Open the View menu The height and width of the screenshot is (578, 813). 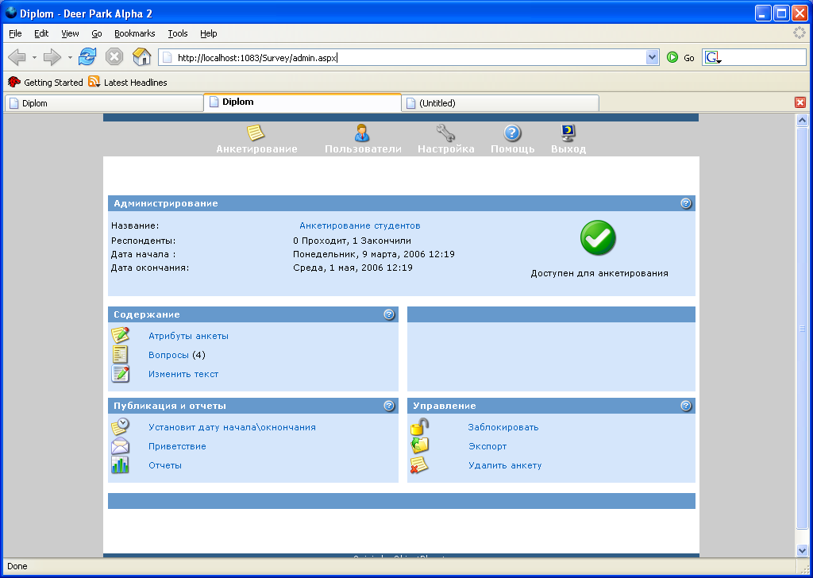(x=70, y=33)
